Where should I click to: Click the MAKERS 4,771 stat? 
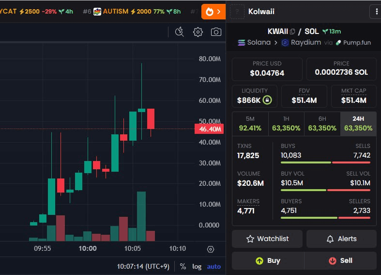click(x=248, y=207)
